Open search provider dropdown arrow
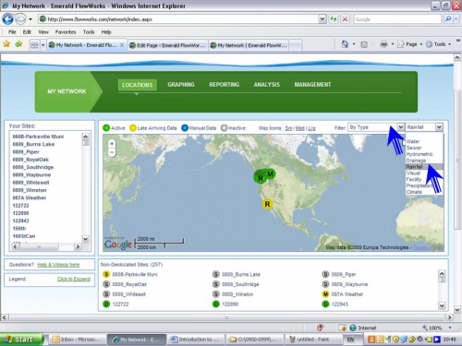The height and width of the screenshot is (346, 462). (x=456, y=19)
